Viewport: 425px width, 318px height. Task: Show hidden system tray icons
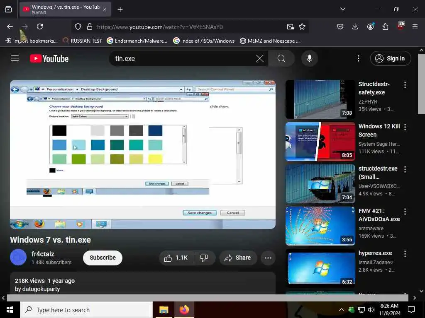tap(342, 310)
